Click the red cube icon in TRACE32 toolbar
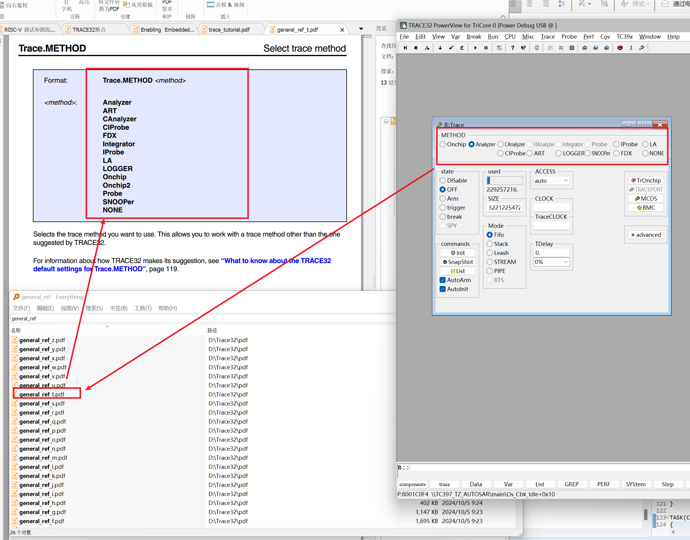The height and width of the screenshot is (540, 690). 620,48
